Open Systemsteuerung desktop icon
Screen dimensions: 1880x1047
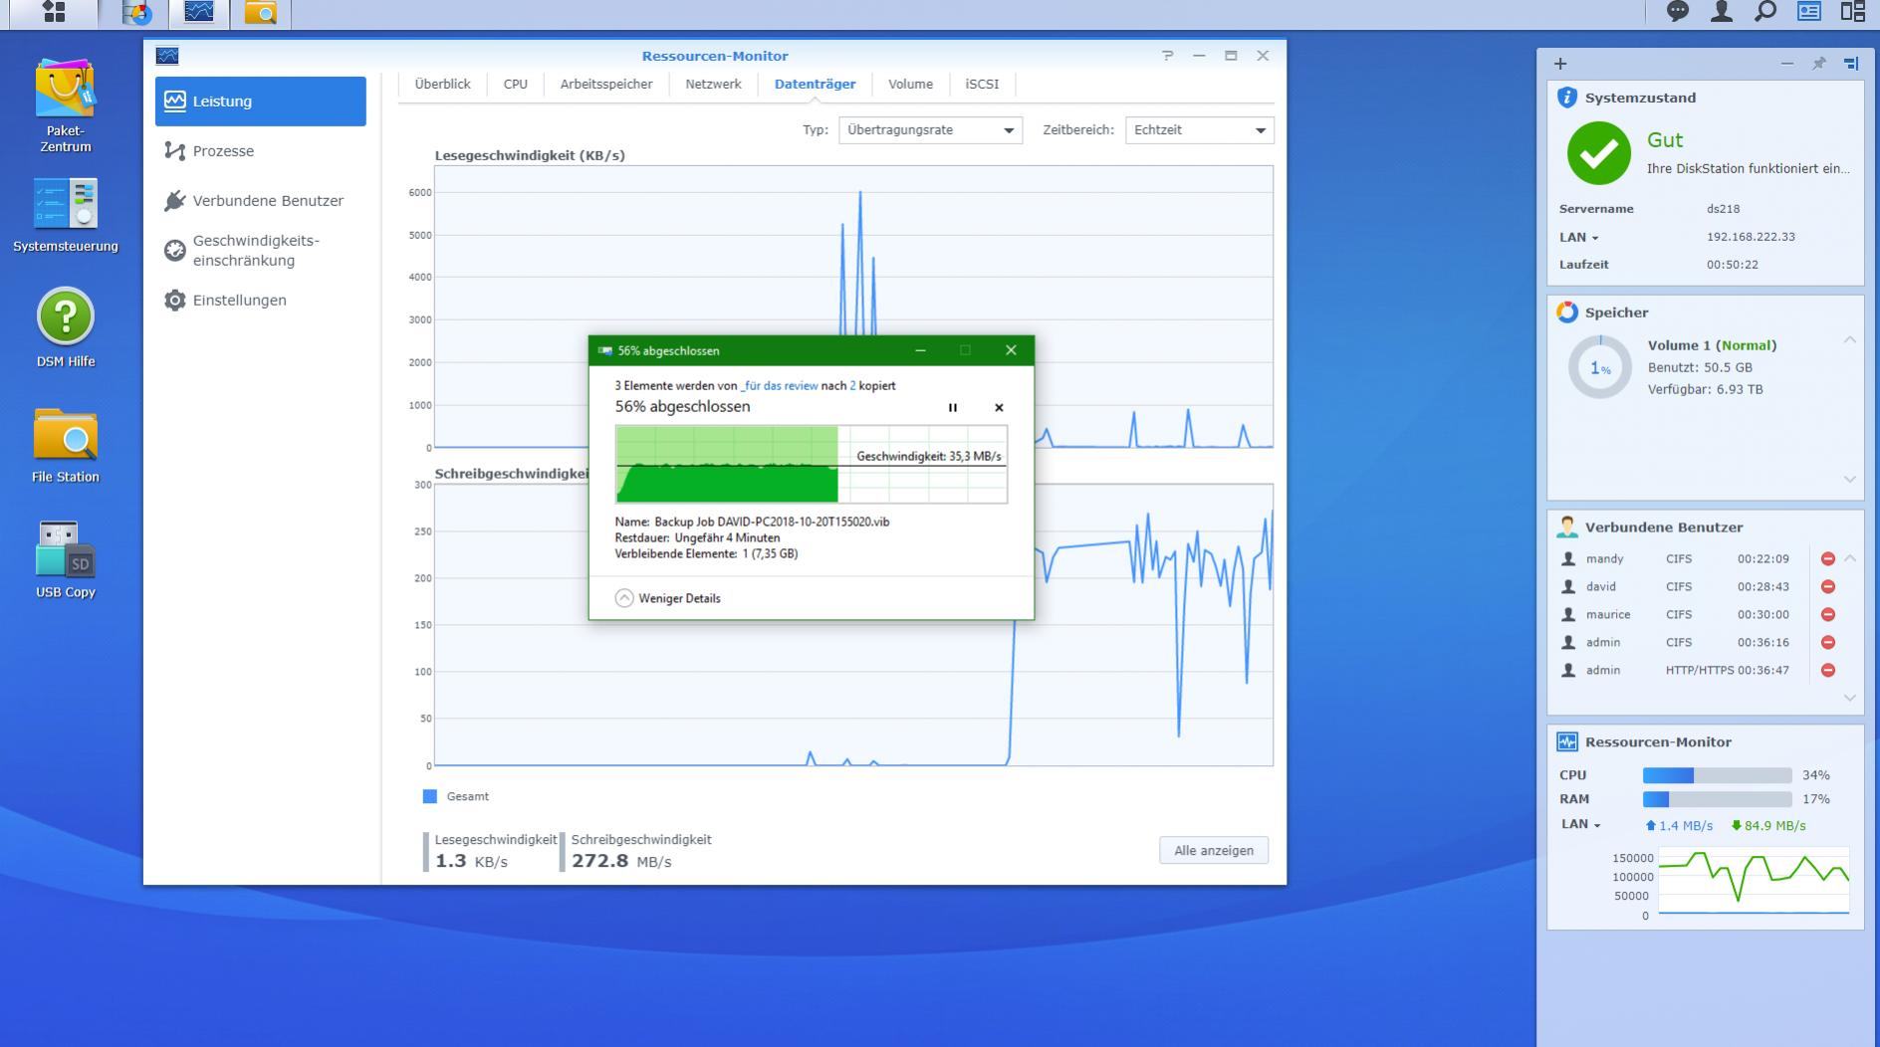coord(66,215)
